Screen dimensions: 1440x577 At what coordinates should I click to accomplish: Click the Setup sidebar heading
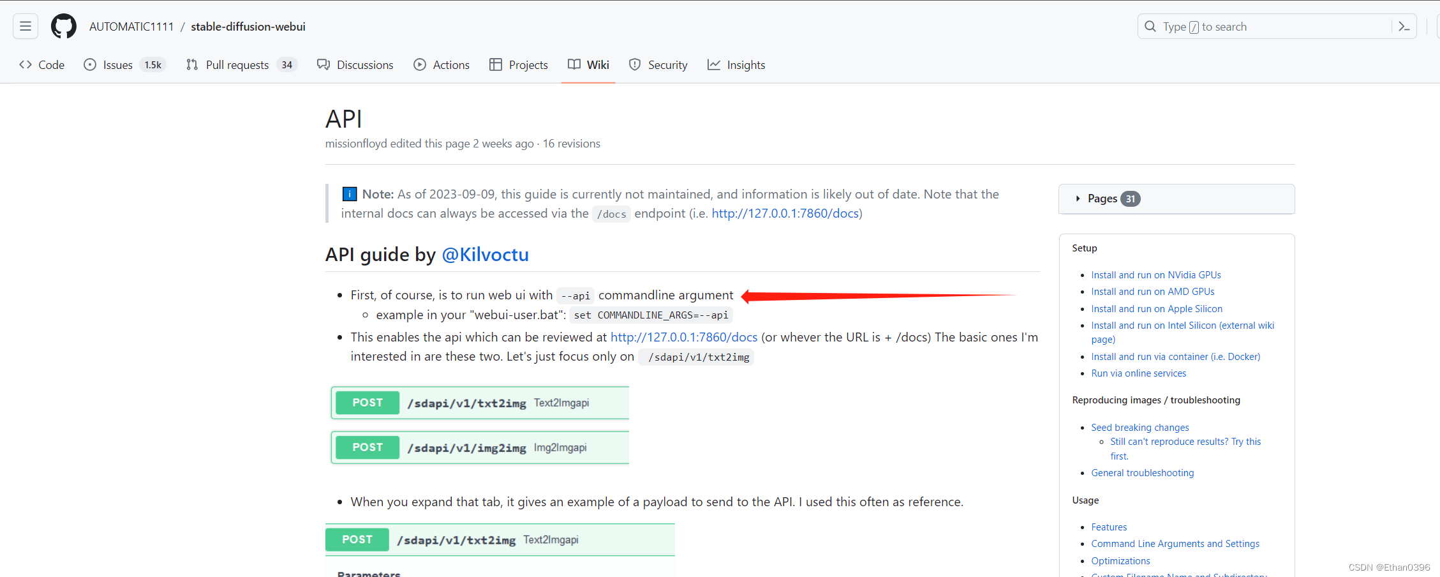pos(1085,248)
